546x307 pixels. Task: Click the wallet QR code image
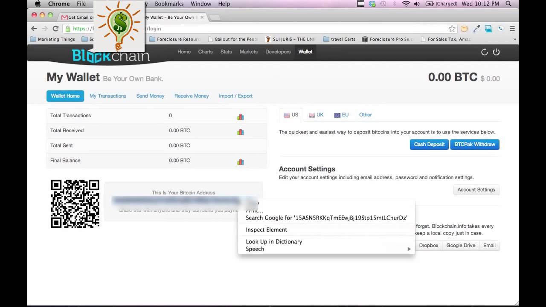(75, 204)
